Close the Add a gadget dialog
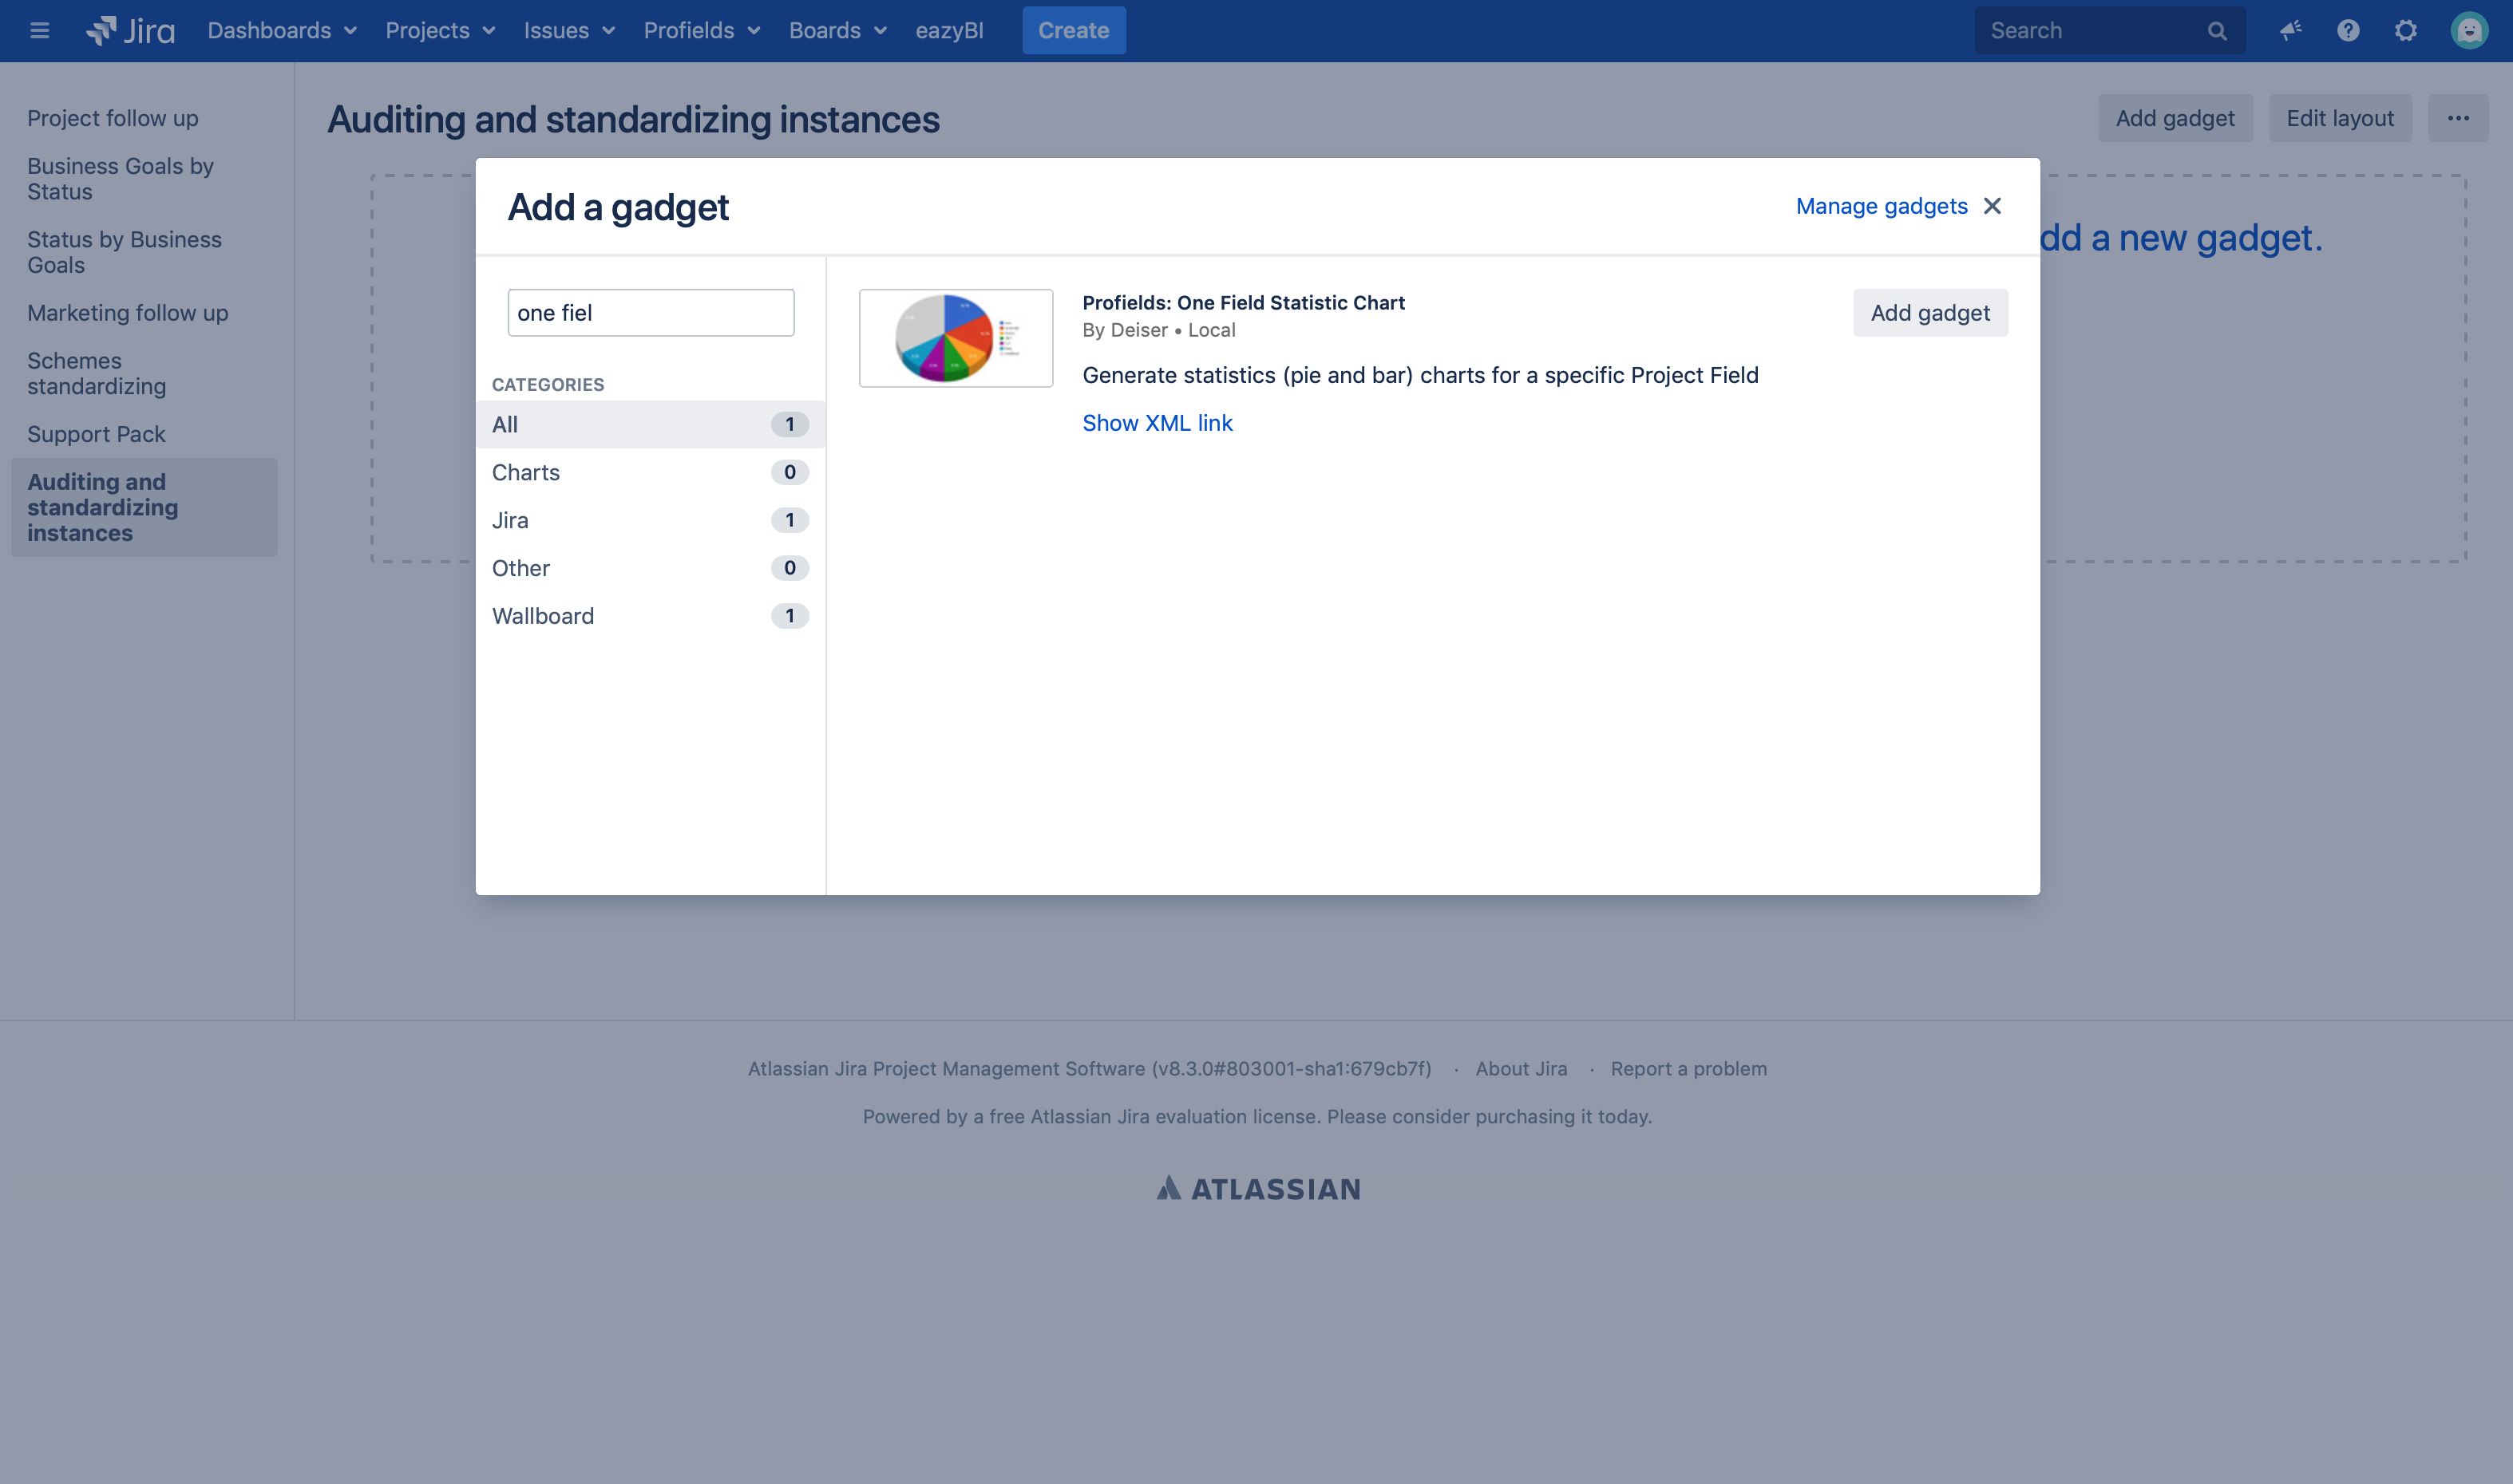 pyautogui.click(x=1993, y=207)
